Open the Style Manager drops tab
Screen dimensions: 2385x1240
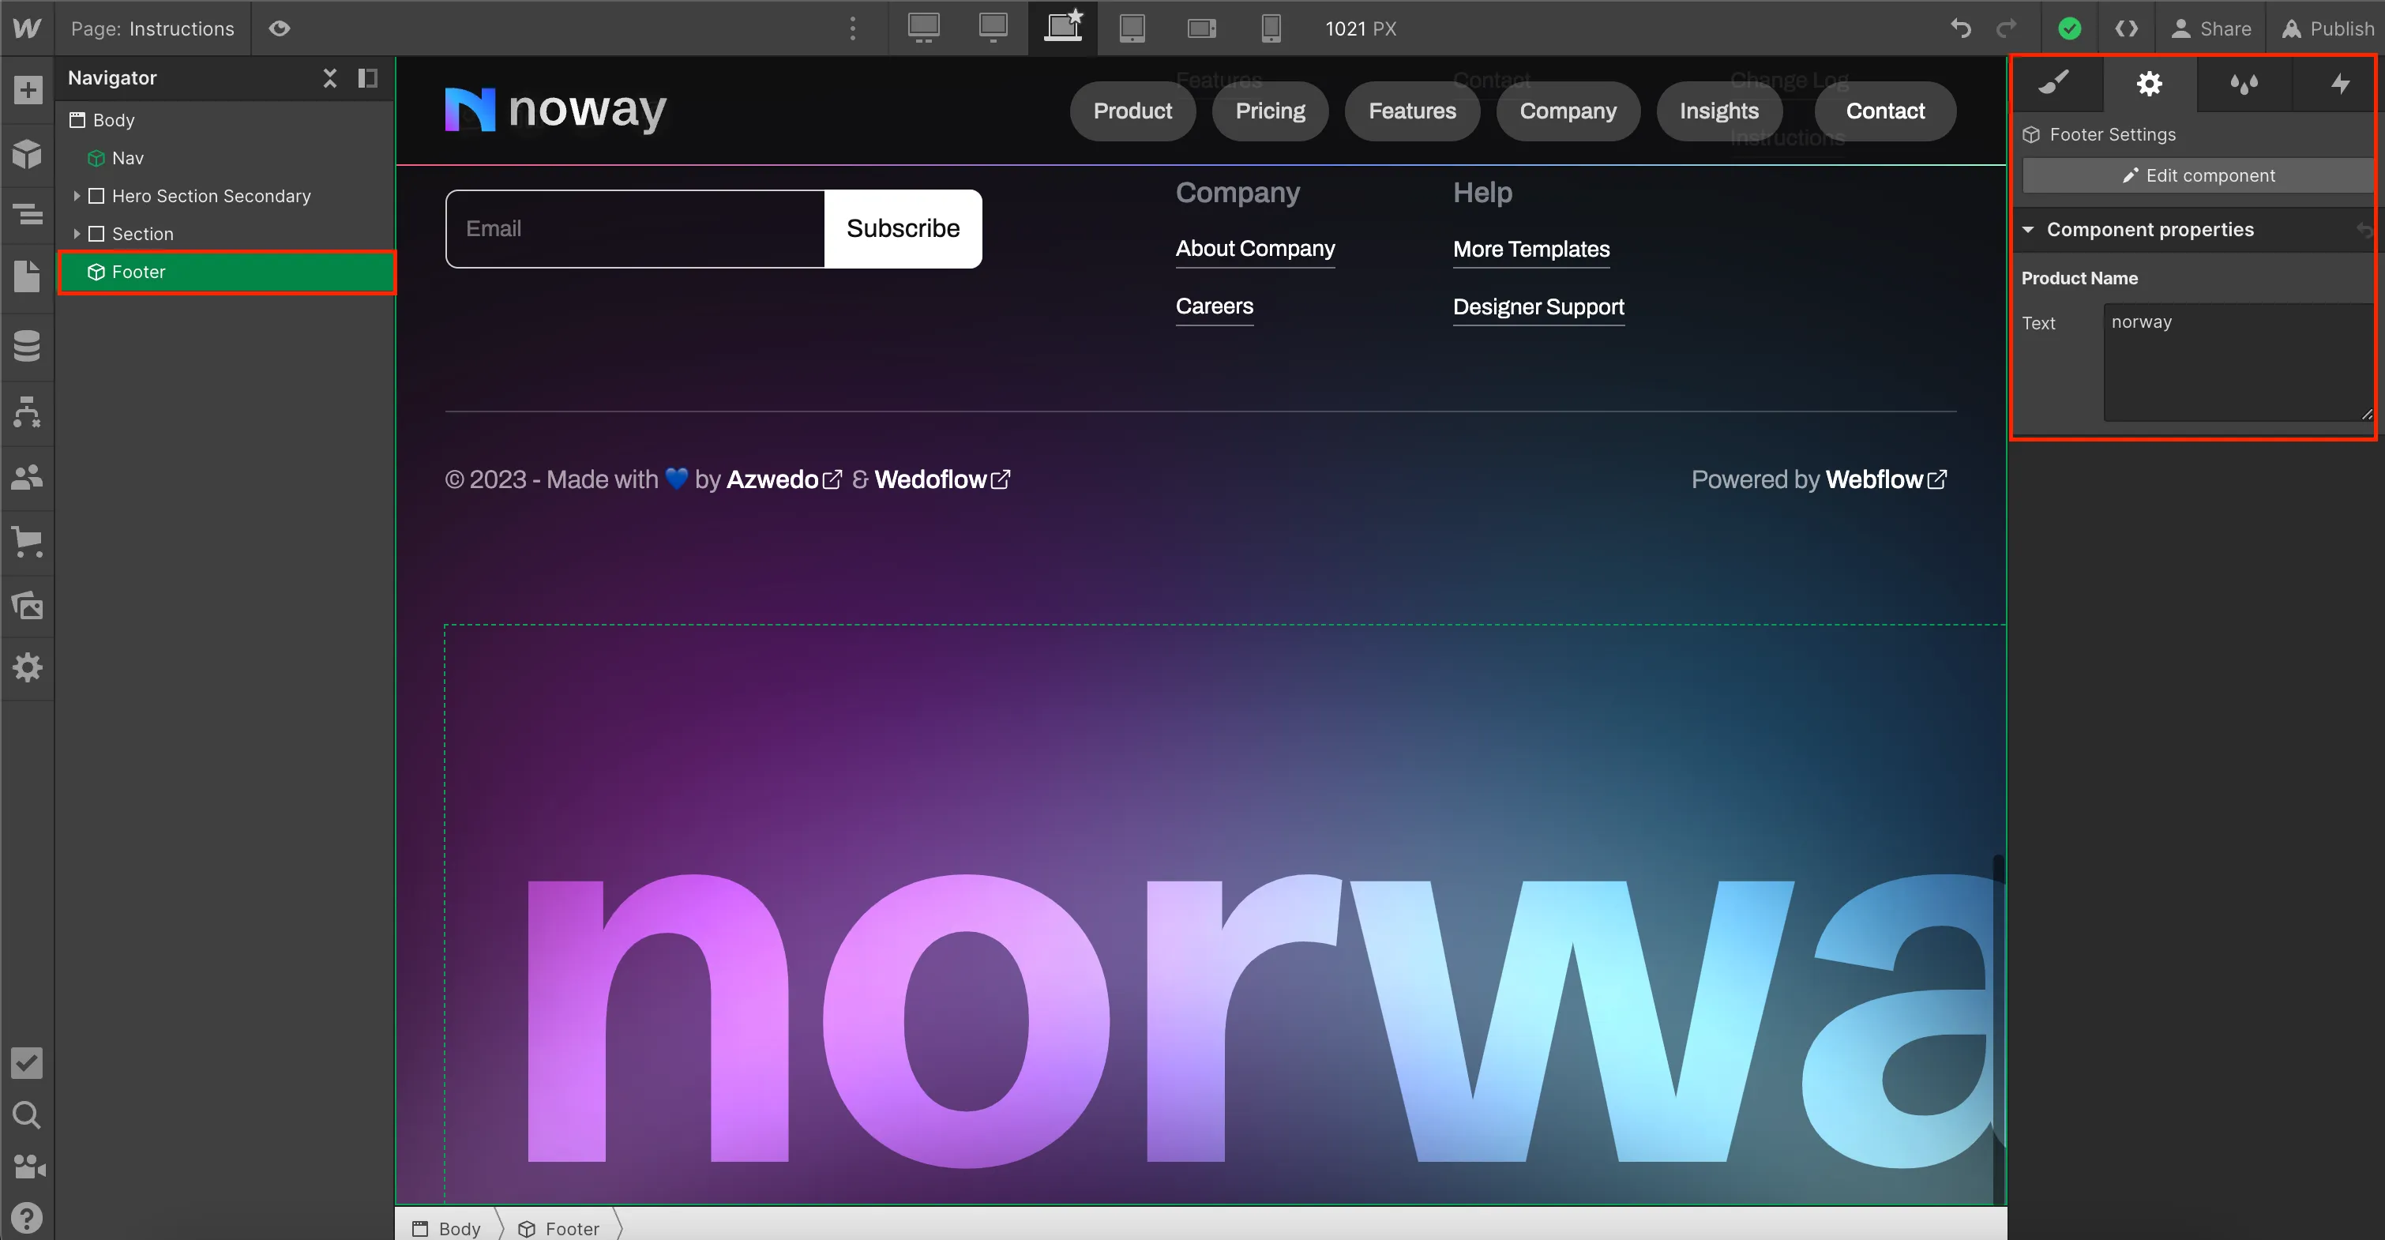click(2244, 85)
